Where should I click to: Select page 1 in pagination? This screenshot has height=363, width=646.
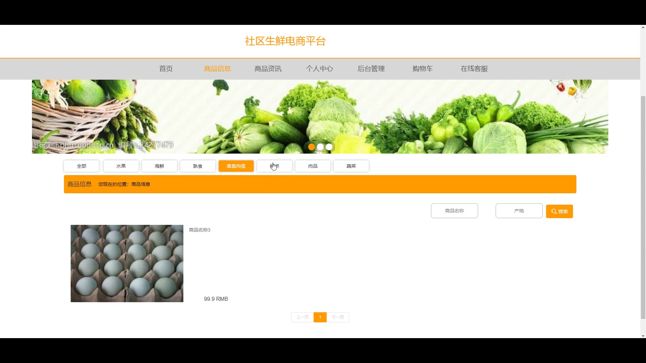coord(320,317)
